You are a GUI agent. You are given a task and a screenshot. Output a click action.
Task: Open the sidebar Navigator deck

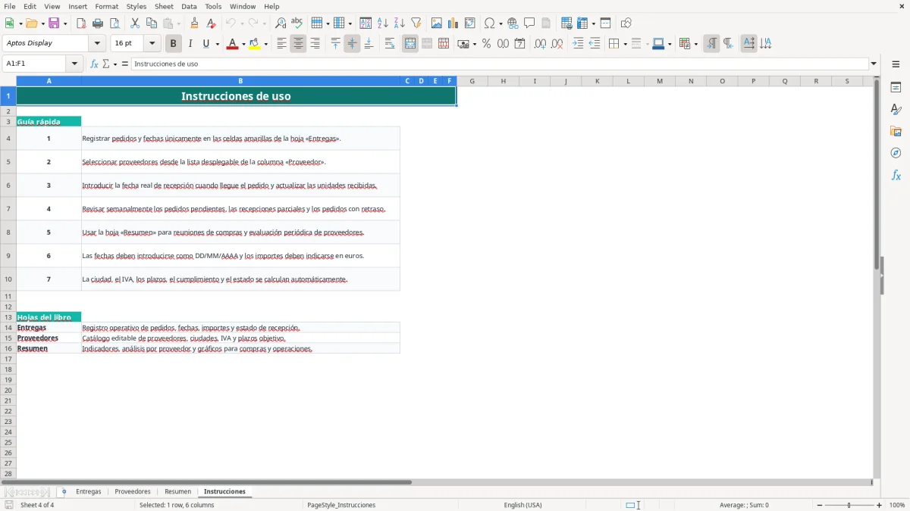896,154
